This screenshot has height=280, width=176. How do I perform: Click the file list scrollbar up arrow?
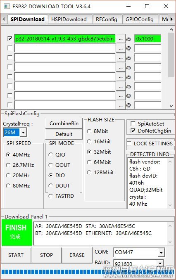coord(171,29)
